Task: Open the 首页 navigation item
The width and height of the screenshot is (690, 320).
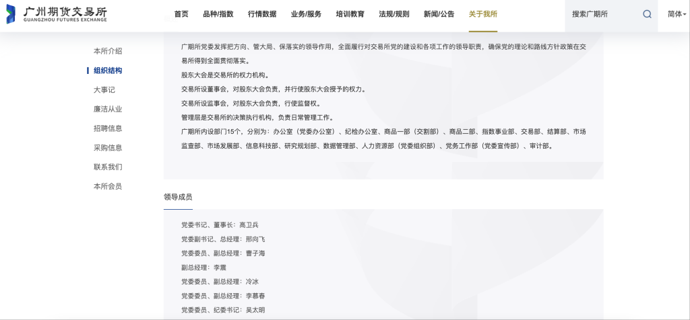Action: (x=181, y=14)
